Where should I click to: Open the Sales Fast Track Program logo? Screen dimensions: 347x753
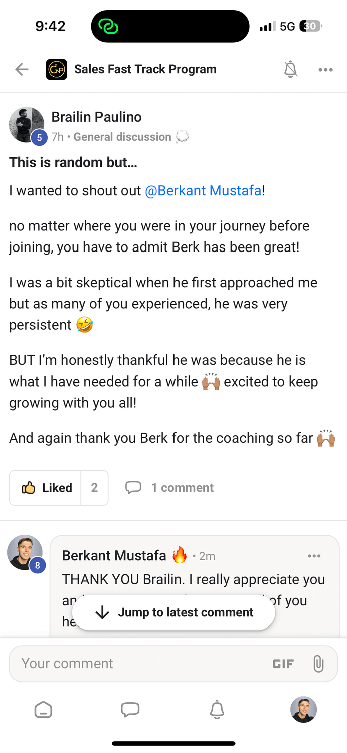click(56, 69)
